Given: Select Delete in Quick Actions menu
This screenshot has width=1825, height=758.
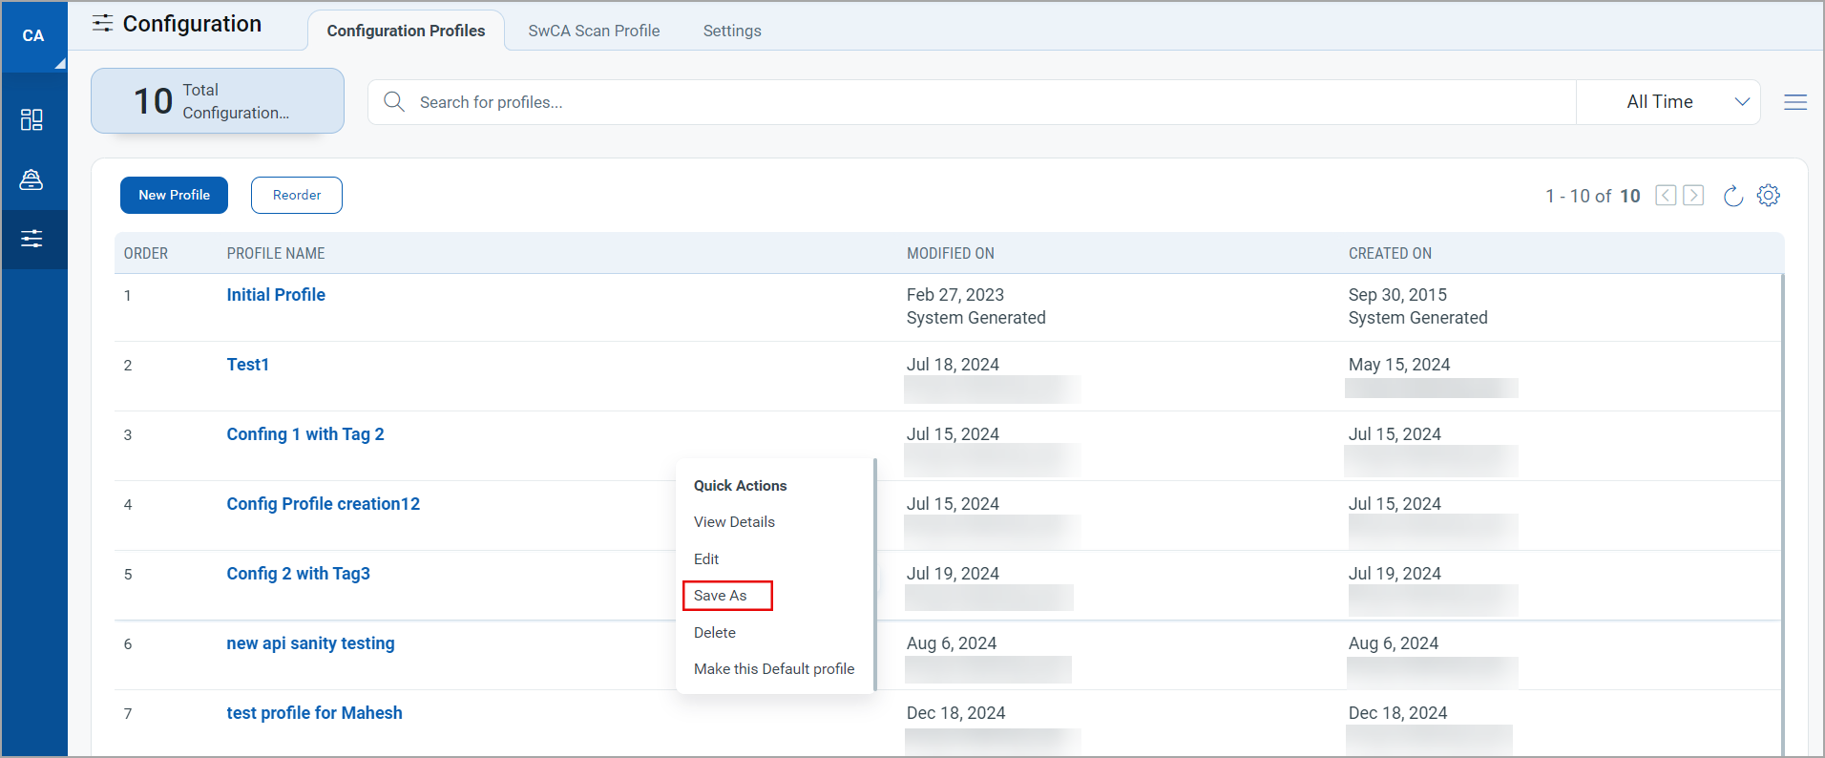Looking at the screenshot, I should coord(715,633).
